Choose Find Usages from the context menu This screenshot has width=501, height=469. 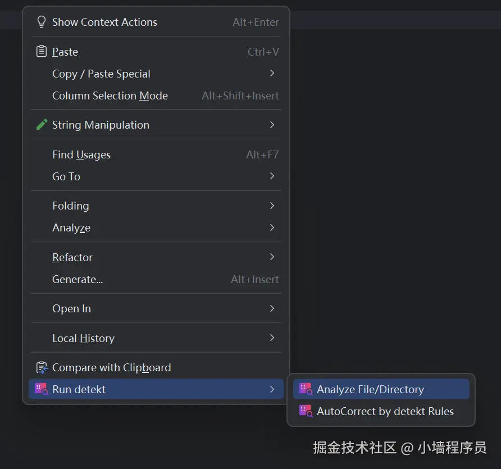pyautogui.click(x=81, y=154)
